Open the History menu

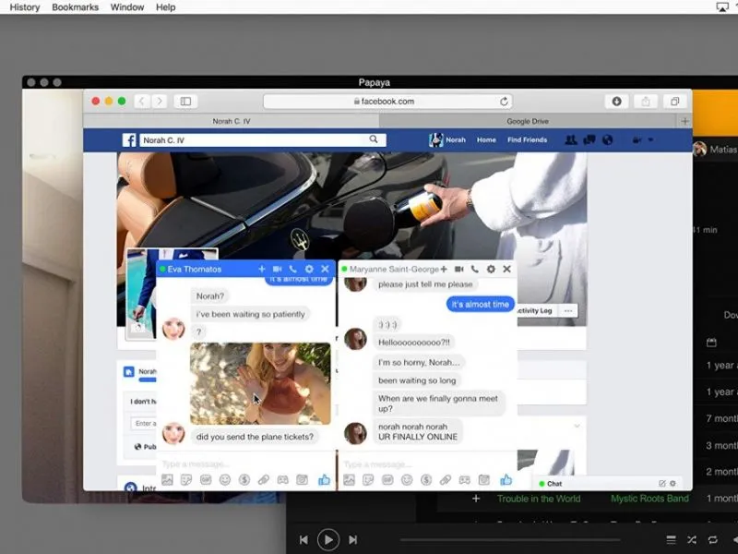[x=25, y=7]
